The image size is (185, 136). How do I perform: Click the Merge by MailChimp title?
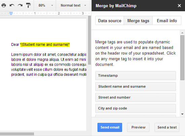[x=116, y=6]
